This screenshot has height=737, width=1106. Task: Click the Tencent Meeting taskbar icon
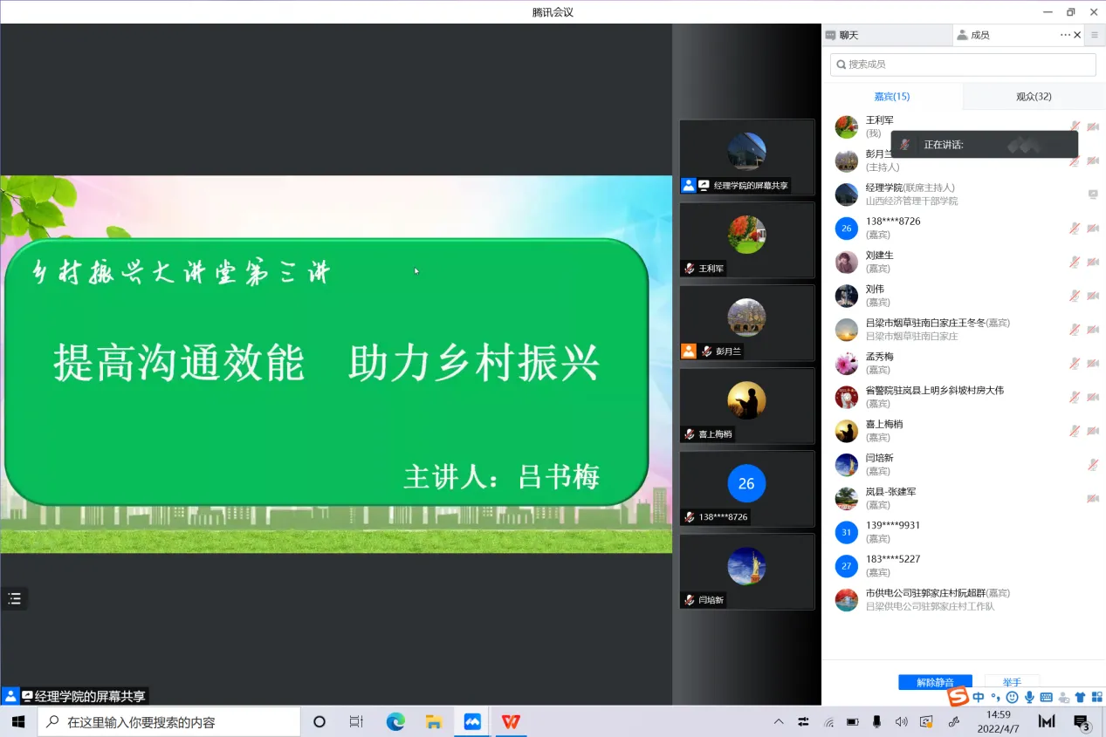pyautogui.click(x=472, y=721)
